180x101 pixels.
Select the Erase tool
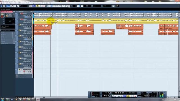click(x=55, y=6)
